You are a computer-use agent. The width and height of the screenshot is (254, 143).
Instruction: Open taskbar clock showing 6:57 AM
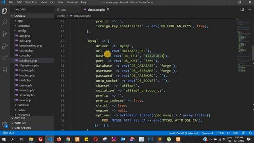(239, 139)
